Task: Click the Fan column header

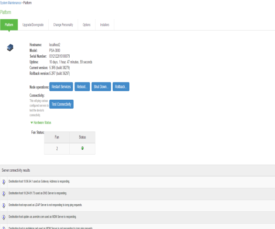Action: point(57,137)
